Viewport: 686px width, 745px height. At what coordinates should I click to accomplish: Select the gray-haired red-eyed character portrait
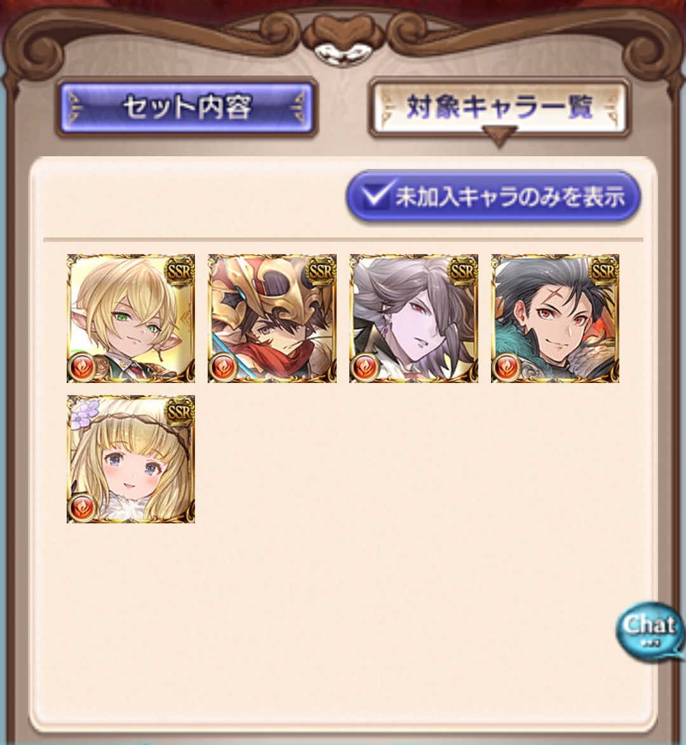click(414, 318)
